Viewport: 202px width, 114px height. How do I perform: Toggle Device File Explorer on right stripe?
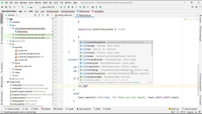(200, 82)
